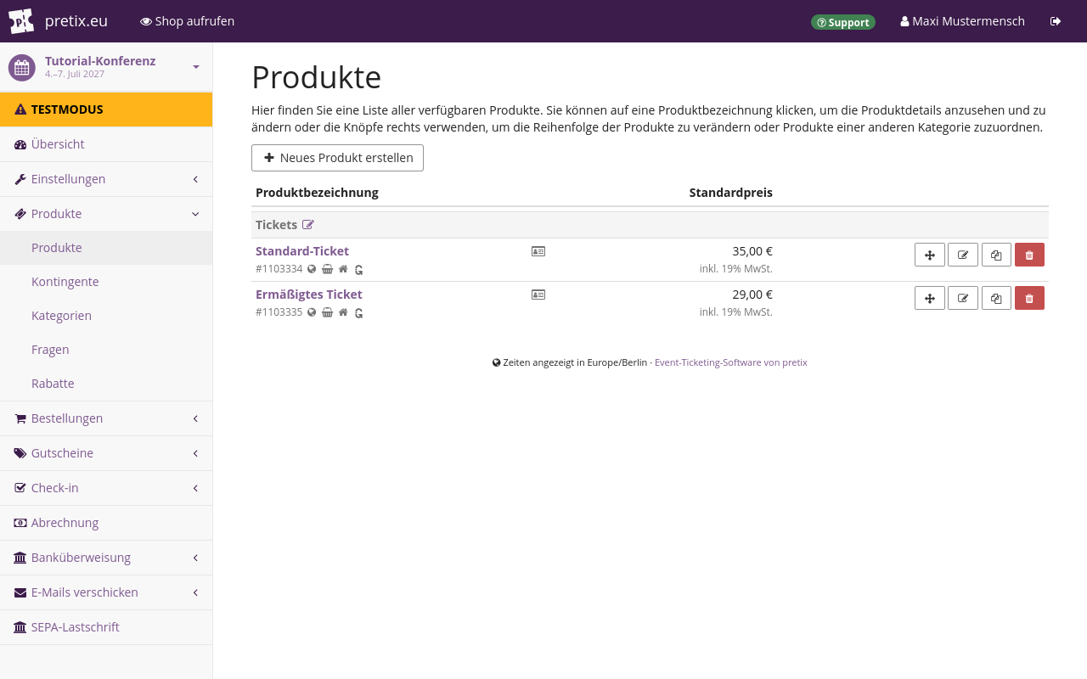
Task: Expand the Bestellungen sidebar section
Action: [195, 418]
